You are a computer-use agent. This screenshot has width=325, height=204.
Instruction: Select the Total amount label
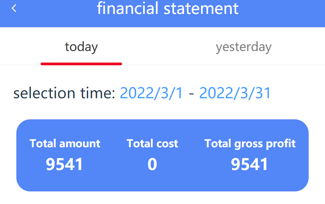65,143
